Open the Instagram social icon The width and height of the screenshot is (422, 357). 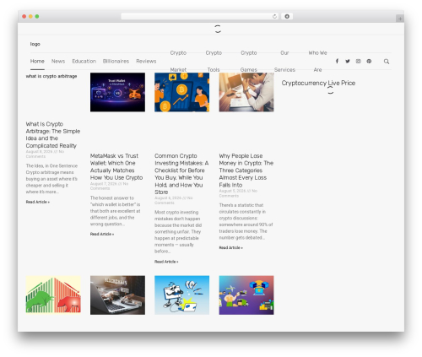[358, 61]
